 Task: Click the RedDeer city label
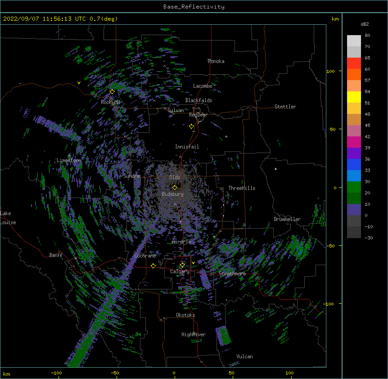pos(198,115)
